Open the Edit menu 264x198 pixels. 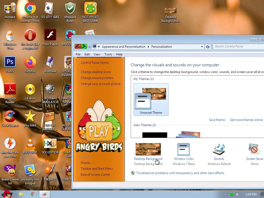87,54
